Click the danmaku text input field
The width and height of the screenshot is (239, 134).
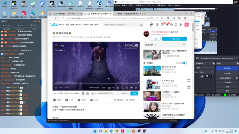108,94
